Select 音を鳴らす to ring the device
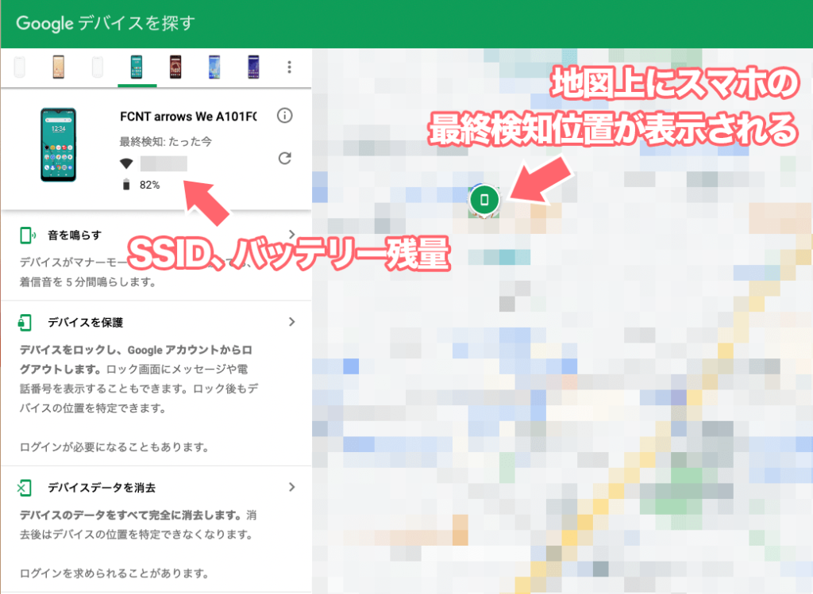The width and height of the screenshot is (813, 594). point(75,235)
